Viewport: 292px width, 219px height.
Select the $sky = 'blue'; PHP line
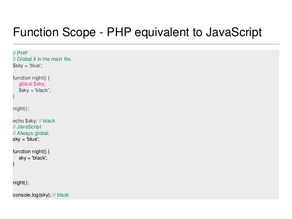coord(27,65)
